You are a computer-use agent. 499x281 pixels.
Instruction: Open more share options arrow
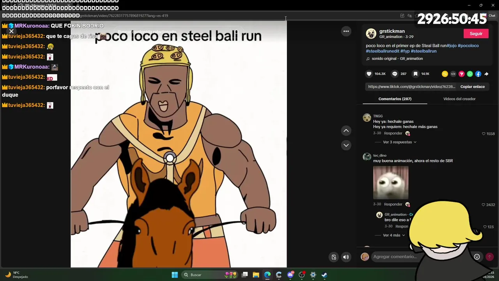coord(486,74)
